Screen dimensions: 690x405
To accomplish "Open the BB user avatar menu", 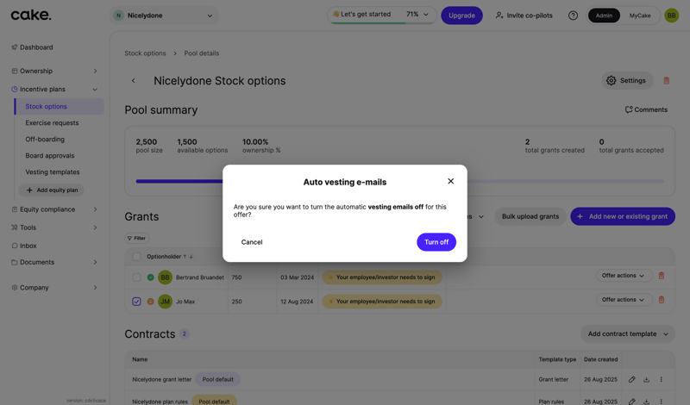I will coord(671,16).
